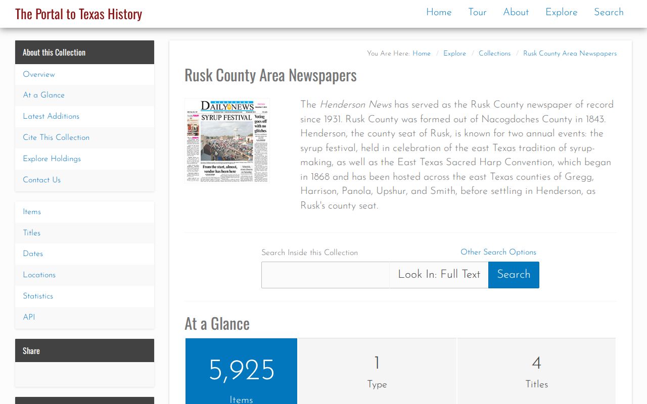
Task: Click the Rusk County Area Newspapers page heading
Action: click(x=270, y=75)
